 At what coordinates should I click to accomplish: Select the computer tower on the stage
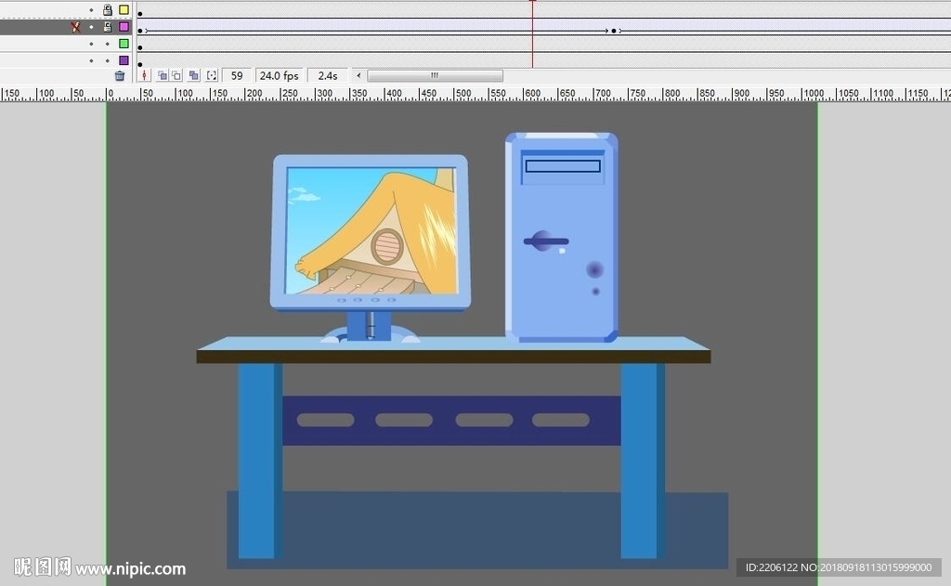click(x=562, y=237)
